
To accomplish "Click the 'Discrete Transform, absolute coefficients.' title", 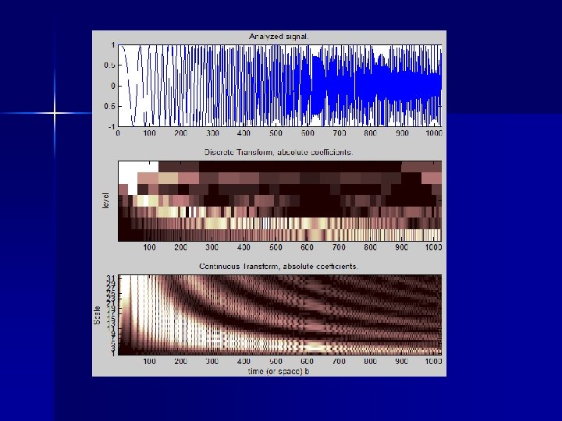I will 279,152.
